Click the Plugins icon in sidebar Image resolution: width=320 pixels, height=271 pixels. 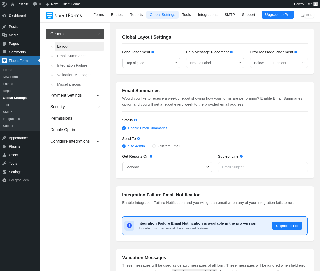pos(4,146)
